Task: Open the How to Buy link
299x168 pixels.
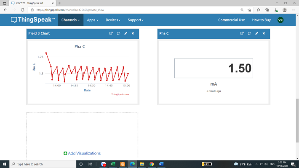Action: 261,20
